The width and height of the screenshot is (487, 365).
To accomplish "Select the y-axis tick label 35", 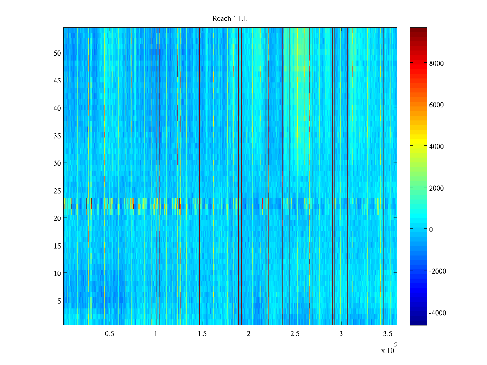I will (57, 136).
